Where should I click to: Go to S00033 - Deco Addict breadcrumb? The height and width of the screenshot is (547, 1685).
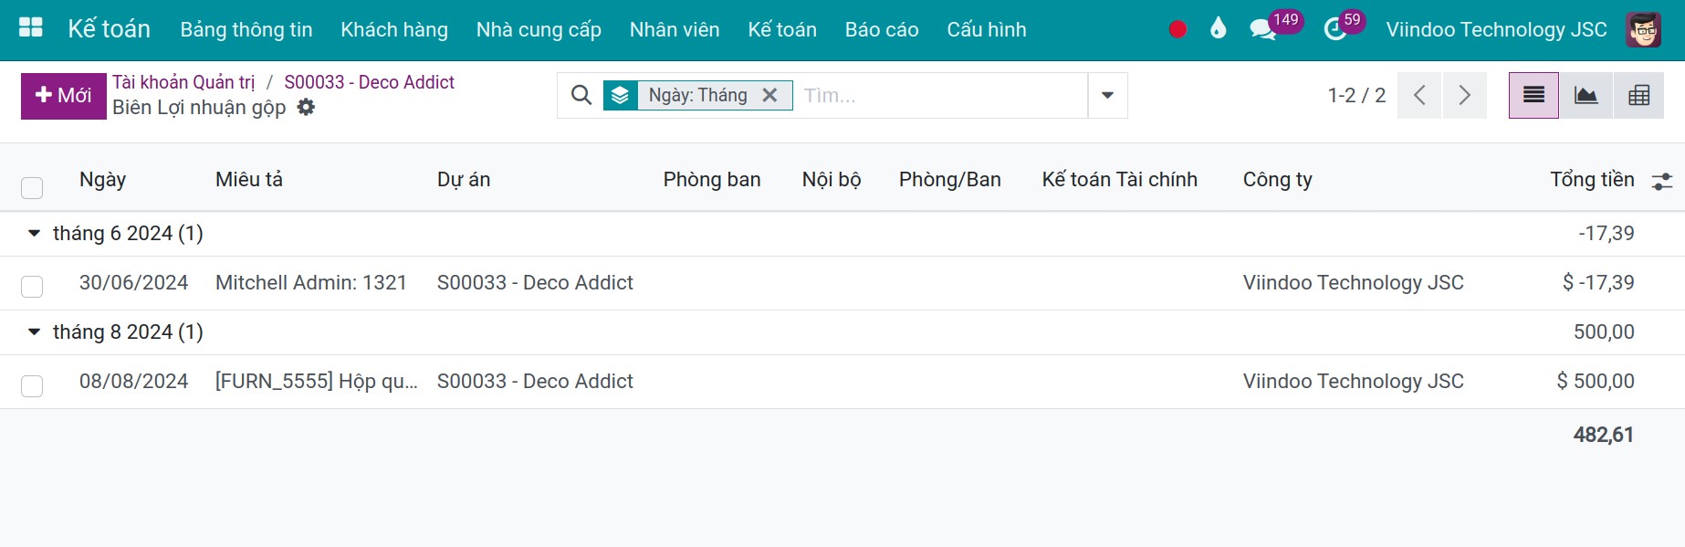tap(369, 82)
